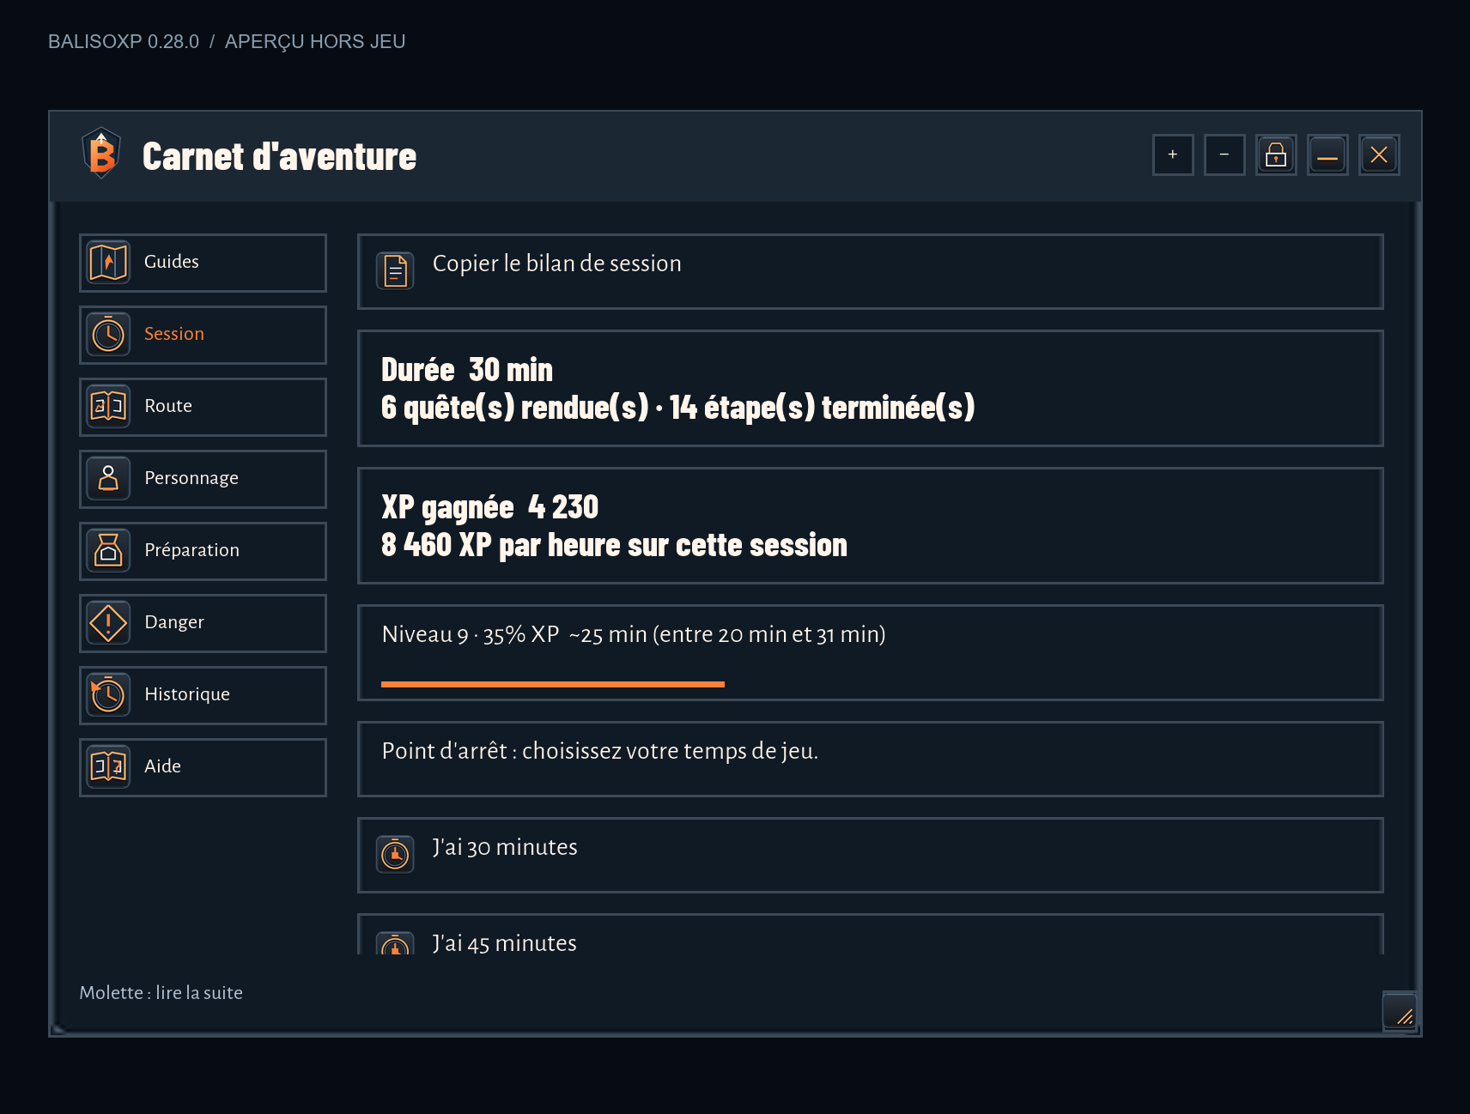Click the orange level XP progress bar
Screen dimensions: 1470x1114
point(553,684)
